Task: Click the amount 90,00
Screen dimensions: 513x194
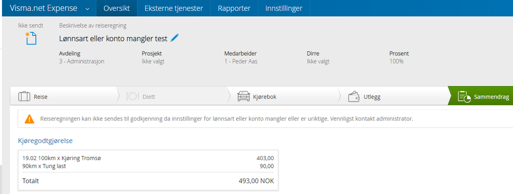Action: point(267,166)
